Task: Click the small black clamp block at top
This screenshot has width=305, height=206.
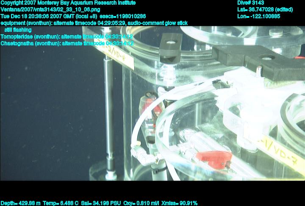Action: point(171,47)
